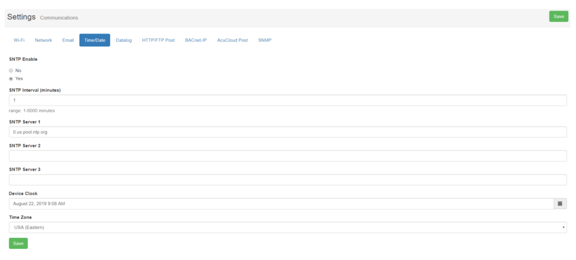
Task: Click the empty SNTP Server 3 field
Action: click(x=287, y=180)
